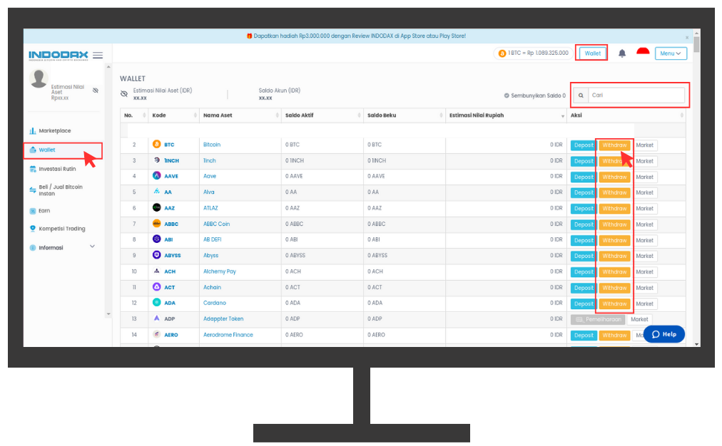Click the search magnifier icon
722x446 pixels.
581,95
